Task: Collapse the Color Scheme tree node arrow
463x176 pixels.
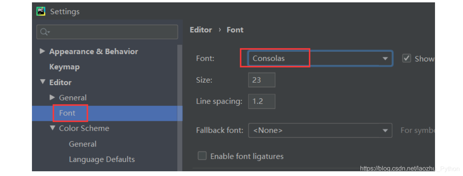Action: 52,128
